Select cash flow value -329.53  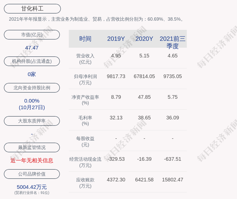point(116,159)
